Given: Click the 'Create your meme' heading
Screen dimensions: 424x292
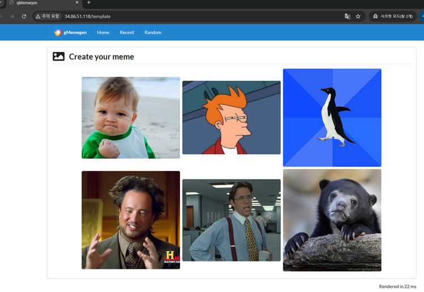Looking at the screenshot, I should coord(101,56).
